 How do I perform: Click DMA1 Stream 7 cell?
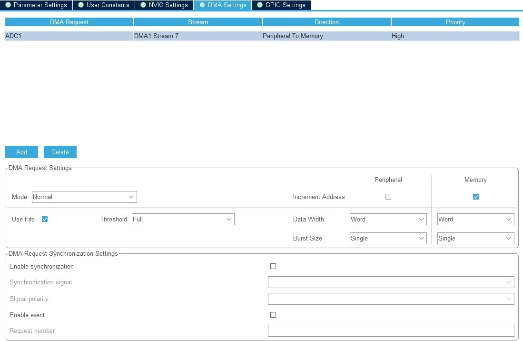(x=198, y=36)
